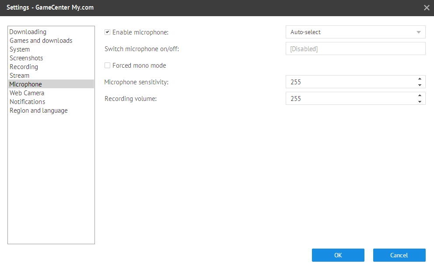The height and width of the screenshot is (270, 434).
Task: Click the Switch microphone hotkey field
Action: pyautogui.click(x=355, y=48)
